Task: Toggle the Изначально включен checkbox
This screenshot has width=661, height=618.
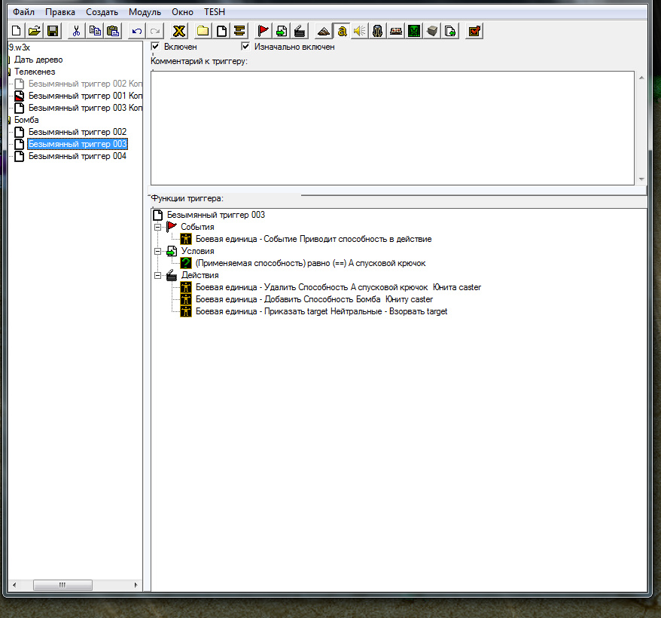Action: (245, 46)
